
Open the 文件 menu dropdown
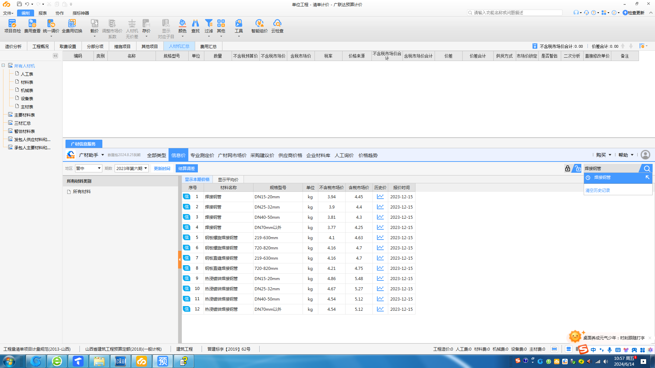[x=8, y=13]
